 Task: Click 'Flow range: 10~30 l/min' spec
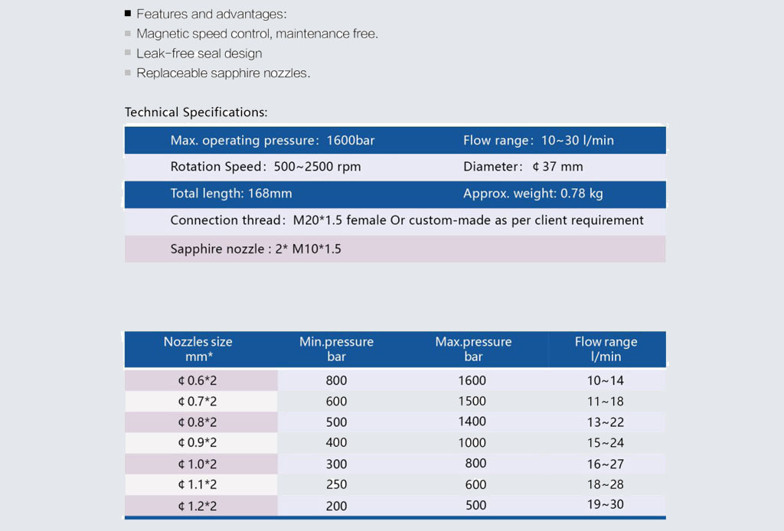click(x=538, y=140)
